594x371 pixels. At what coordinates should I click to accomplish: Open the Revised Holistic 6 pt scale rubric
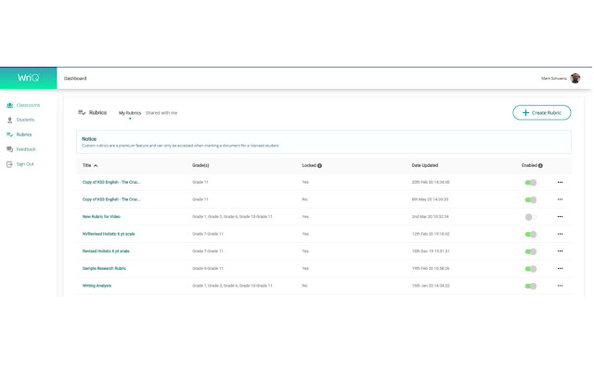106,250
